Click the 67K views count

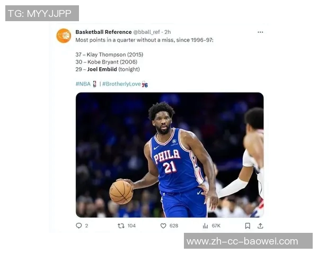click(x=216, y=225)
